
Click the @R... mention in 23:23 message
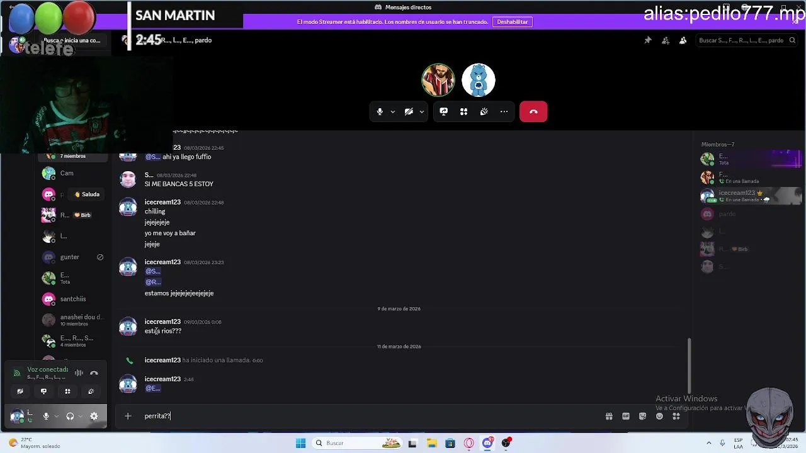pos(153,282)
